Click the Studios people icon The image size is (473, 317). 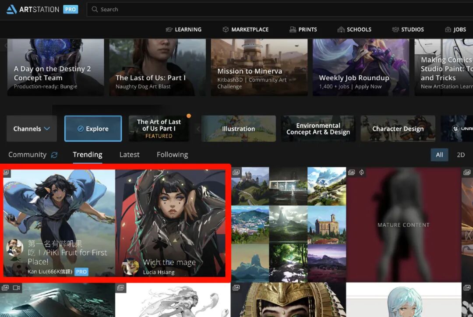point(395,30)
